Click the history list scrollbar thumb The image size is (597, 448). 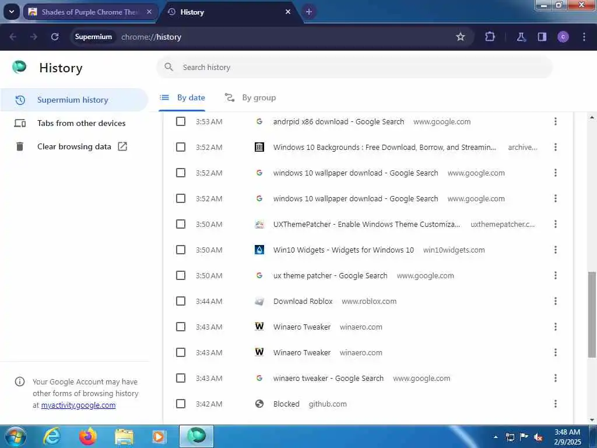(592, 314)
